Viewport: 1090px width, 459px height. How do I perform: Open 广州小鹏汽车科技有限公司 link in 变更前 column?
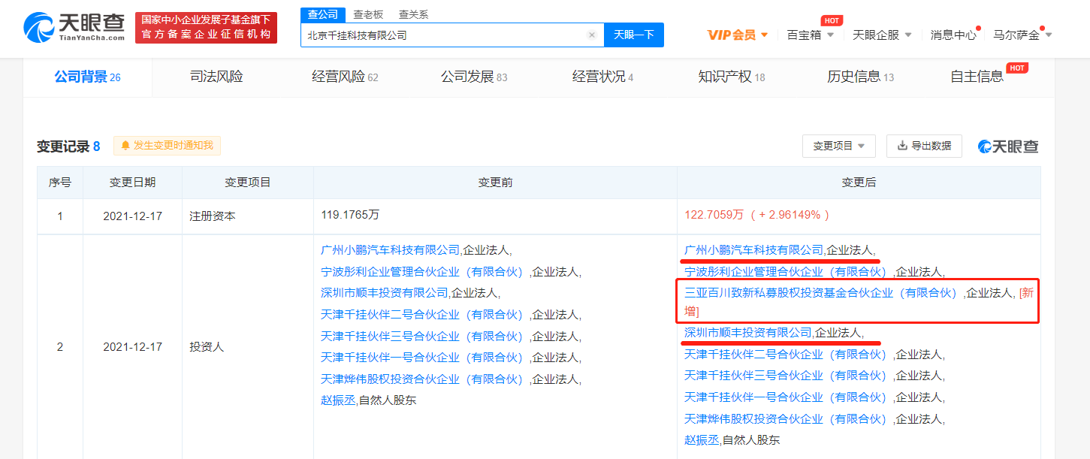tap(390, 249)
